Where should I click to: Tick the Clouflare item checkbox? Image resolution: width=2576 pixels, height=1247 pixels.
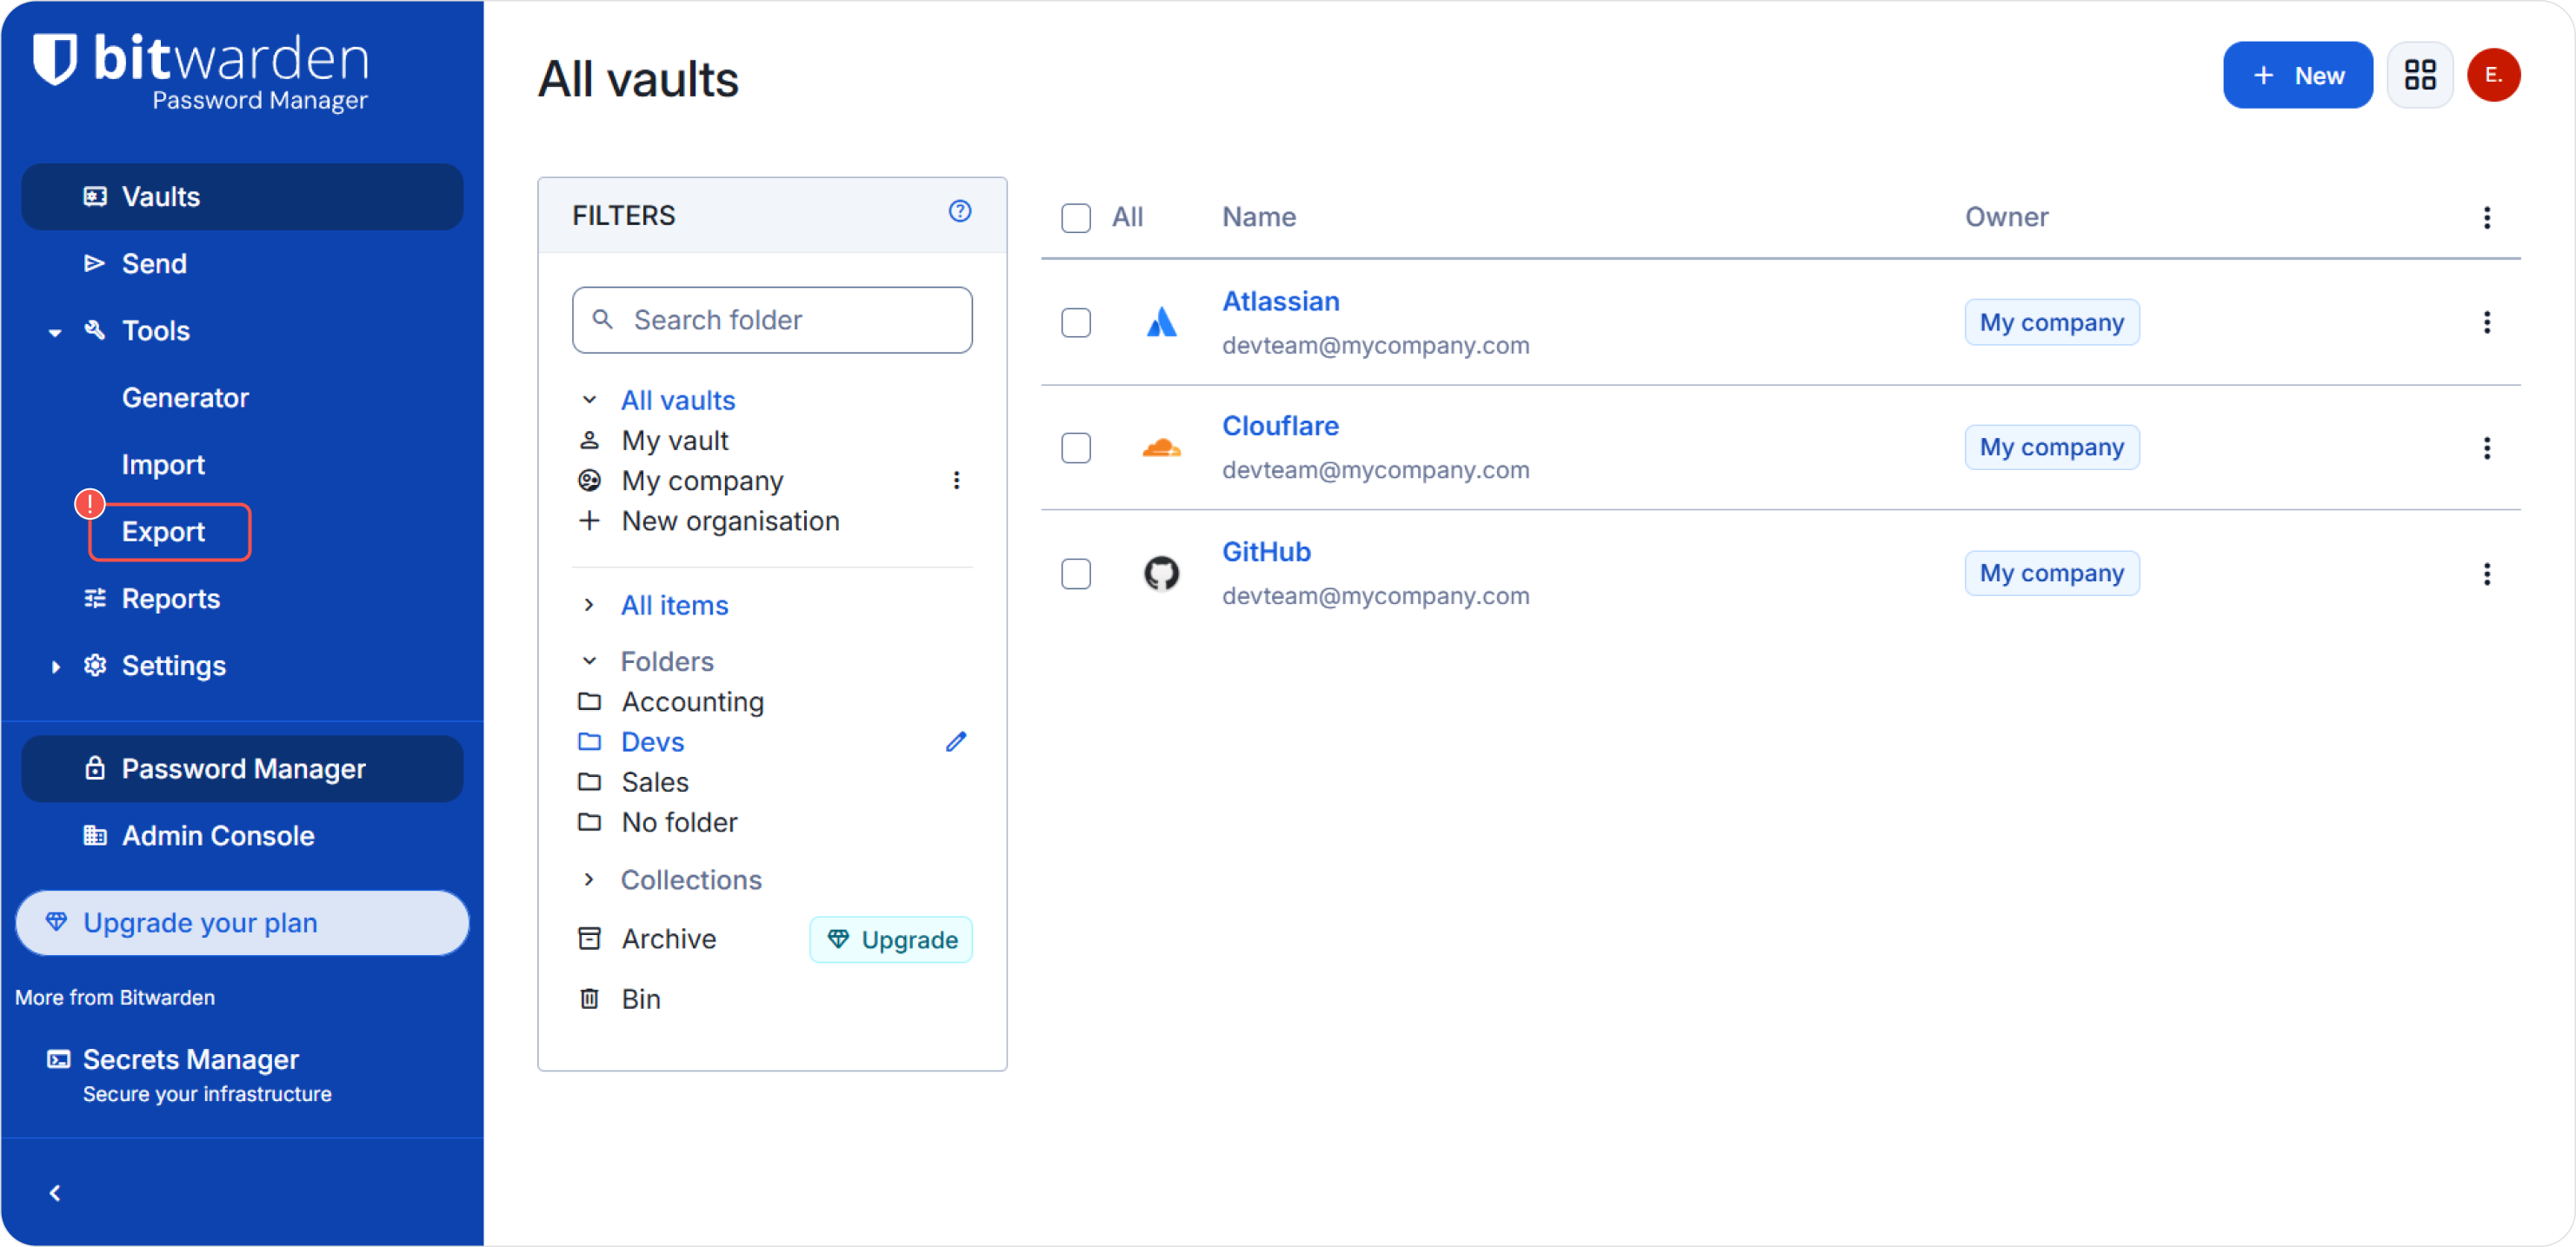point(1076,448)
